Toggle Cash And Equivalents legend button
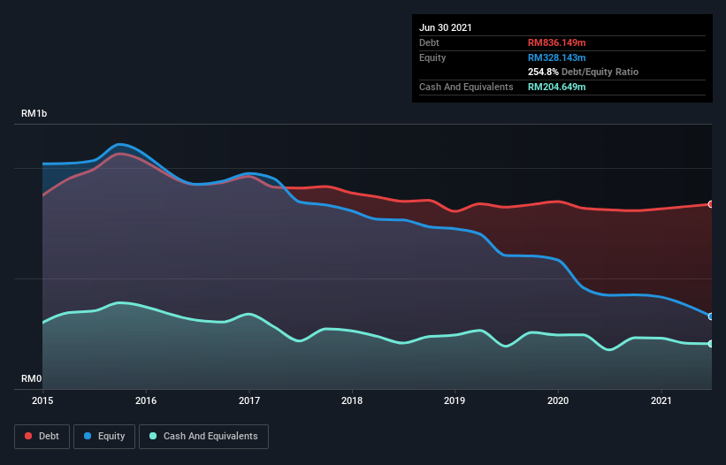Screen dimensions: 726x465 [x=203, y=437]
